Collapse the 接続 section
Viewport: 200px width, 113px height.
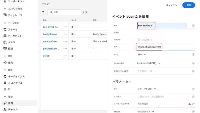click(5, 56)
